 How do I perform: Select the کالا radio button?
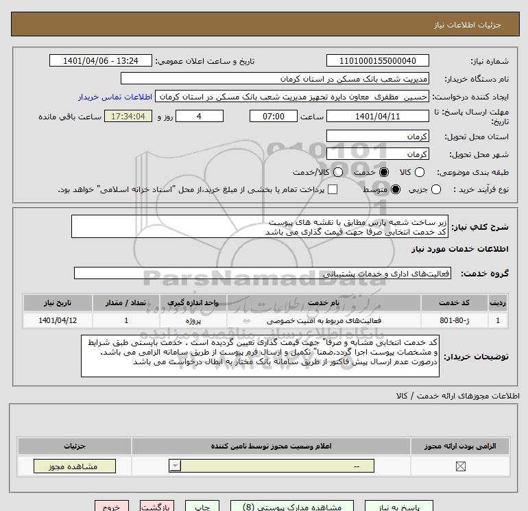click(x=419, y=172)
